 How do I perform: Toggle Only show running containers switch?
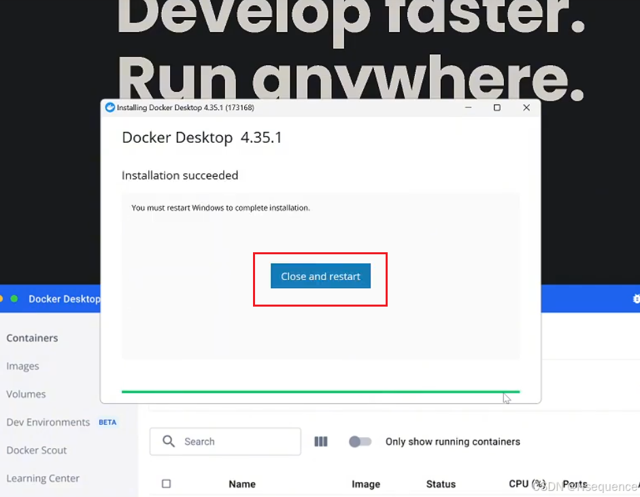360,441
